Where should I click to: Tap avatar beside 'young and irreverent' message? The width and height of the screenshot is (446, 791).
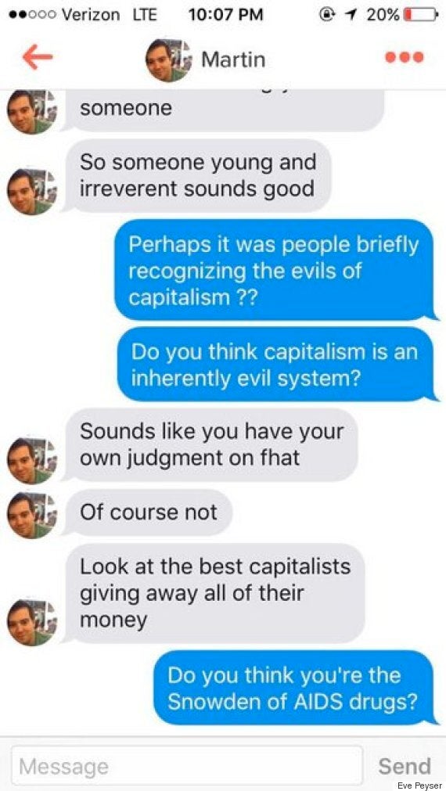point(31,192)
